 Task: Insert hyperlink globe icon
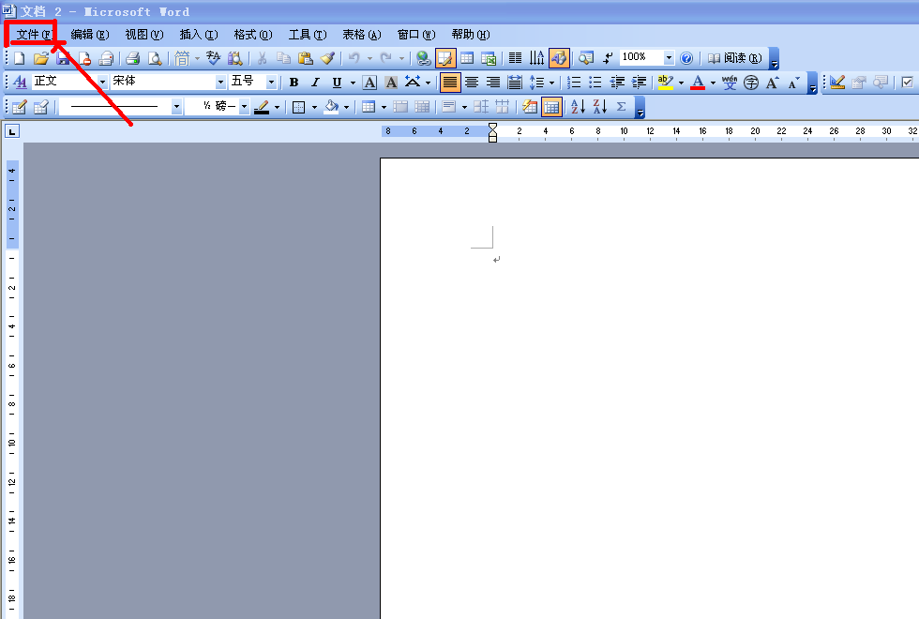(424, 58)
